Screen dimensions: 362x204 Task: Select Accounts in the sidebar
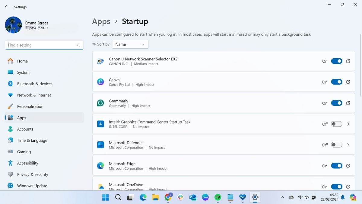point(25,129)
